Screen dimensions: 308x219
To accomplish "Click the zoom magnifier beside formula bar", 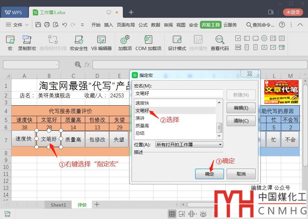I will 78,65.
